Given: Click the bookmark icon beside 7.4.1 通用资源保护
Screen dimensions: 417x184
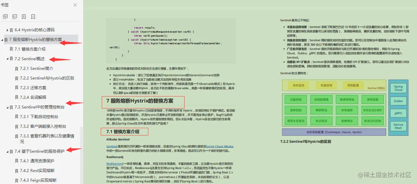Looking at the screenshot, I should (x=17, y=161).
